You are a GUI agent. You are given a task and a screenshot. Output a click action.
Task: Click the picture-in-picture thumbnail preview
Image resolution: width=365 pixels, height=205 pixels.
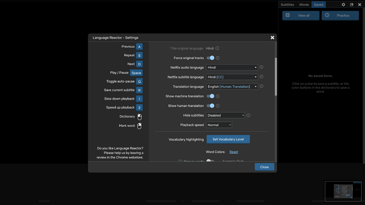343,191
